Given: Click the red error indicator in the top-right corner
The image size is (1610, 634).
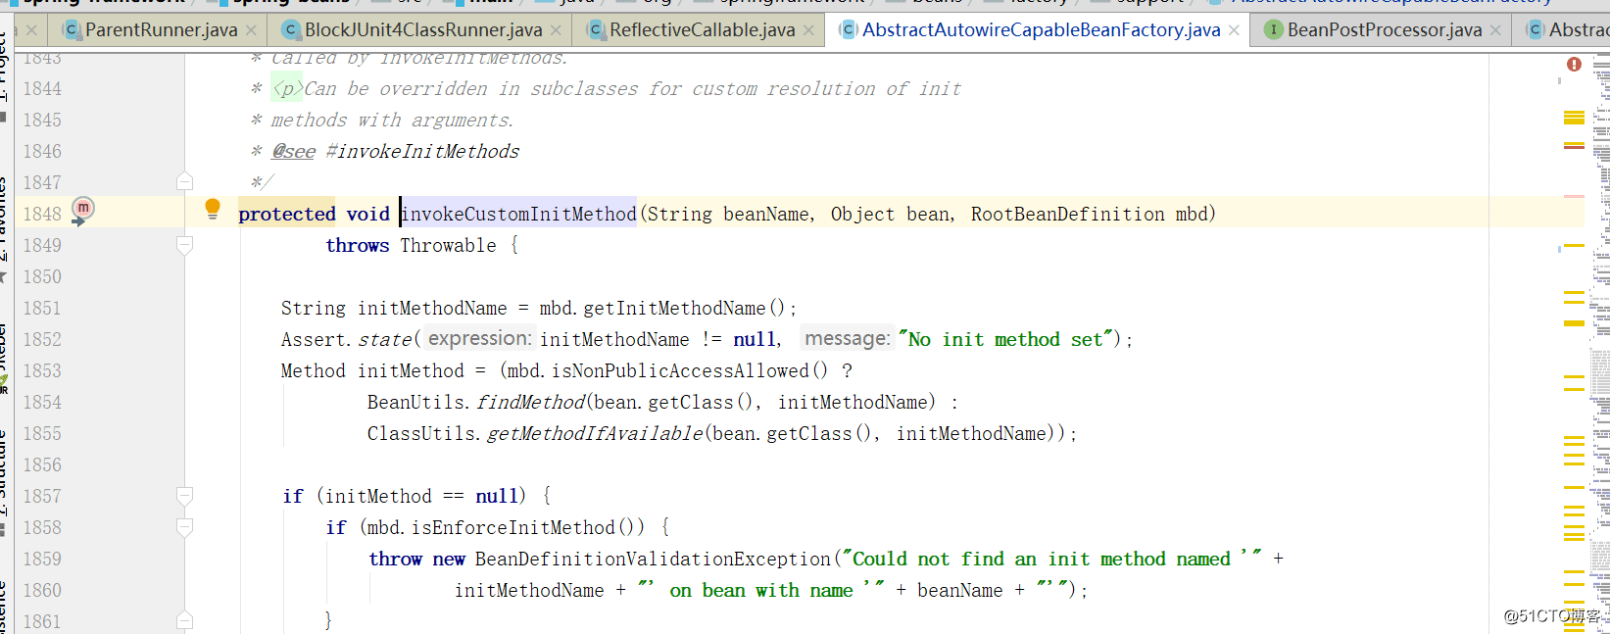Looking at the screenshot, I should coord(1574,65).
